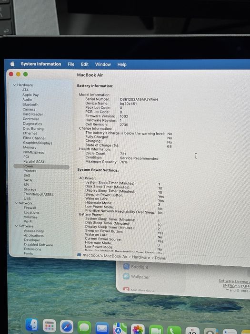This screenshot has width=250, height=334.
Task: Select Thunderbolt/USB4 in the sidebar
Action: tap(39, 194)
